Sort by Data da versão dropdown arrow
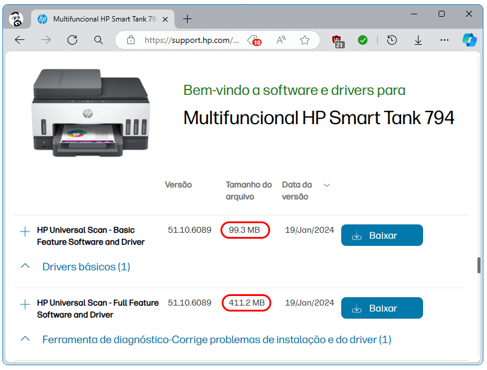This screenshot has height=370, width=487. (326, 185)
